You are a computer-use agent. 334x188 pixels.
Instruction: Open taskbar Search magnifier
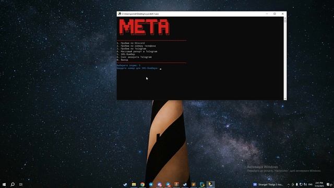[x=13, y=184]
